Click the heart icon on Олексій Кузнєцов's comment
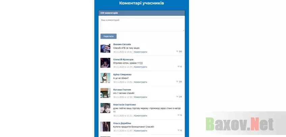Viewport: 286px width, 137px height. [x=178, y=67]
